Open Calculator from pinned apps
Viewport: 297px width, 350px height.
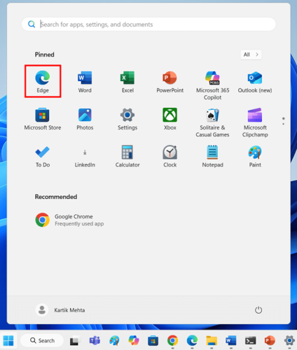click(x=127, y=156)
